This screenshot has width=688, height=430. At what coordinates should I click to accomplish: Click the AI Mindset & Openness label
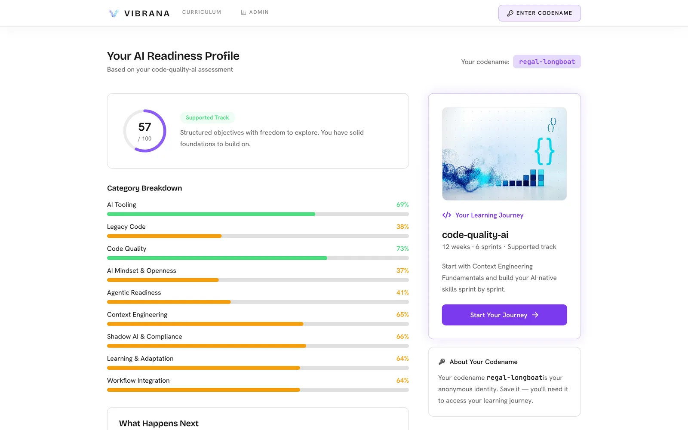tap(141, 270)
